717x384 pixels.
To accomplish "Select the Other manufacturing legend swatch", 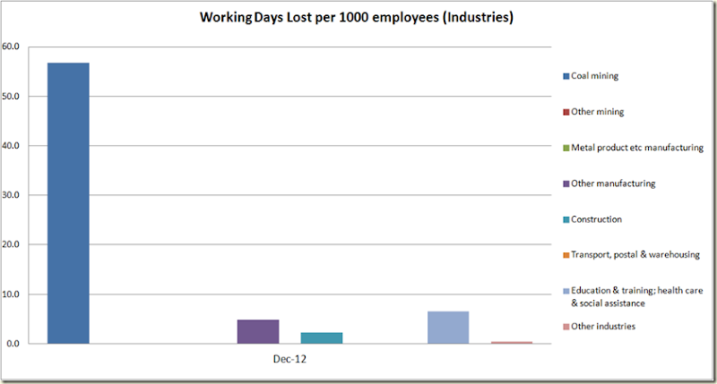I will 566,183.
